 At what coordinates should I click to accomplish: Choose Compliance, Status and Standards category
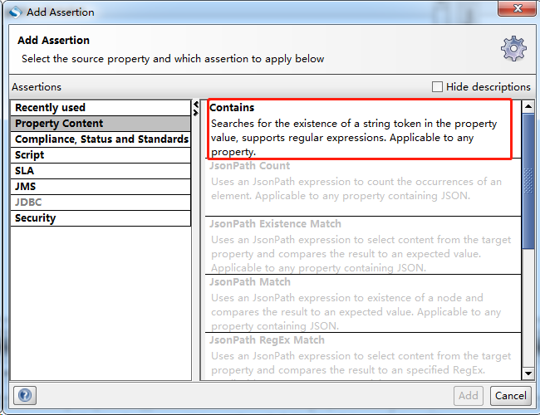(x=101, y=139)
